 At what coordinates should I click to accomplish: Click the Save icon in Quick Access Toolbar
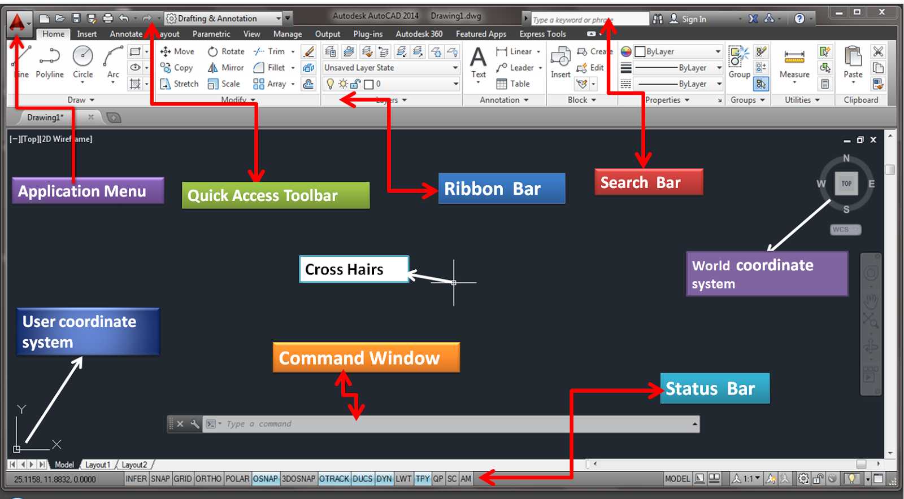pos(76,19)
